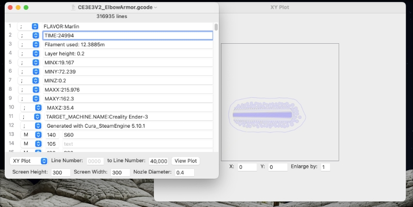Select the Screen Height input field
Image resolution: width=413 pixels, height=207 pixels.
[61, 172]
